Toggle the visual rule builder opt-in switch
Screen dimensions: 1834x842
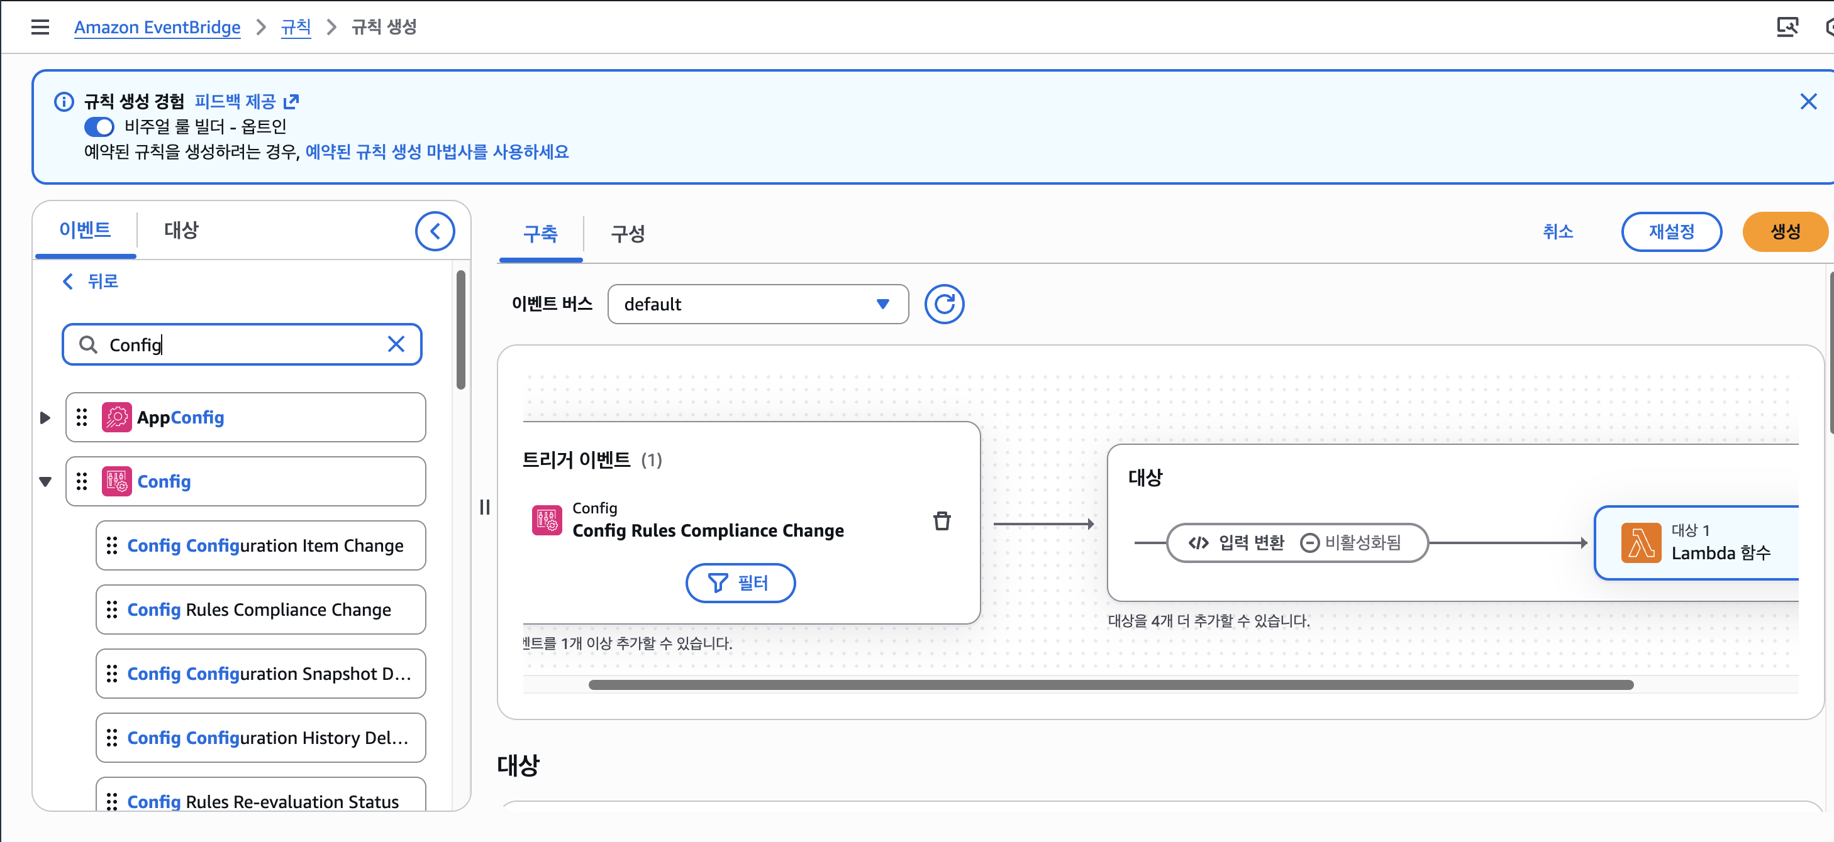pyautogui.click(x=99, y=128)
